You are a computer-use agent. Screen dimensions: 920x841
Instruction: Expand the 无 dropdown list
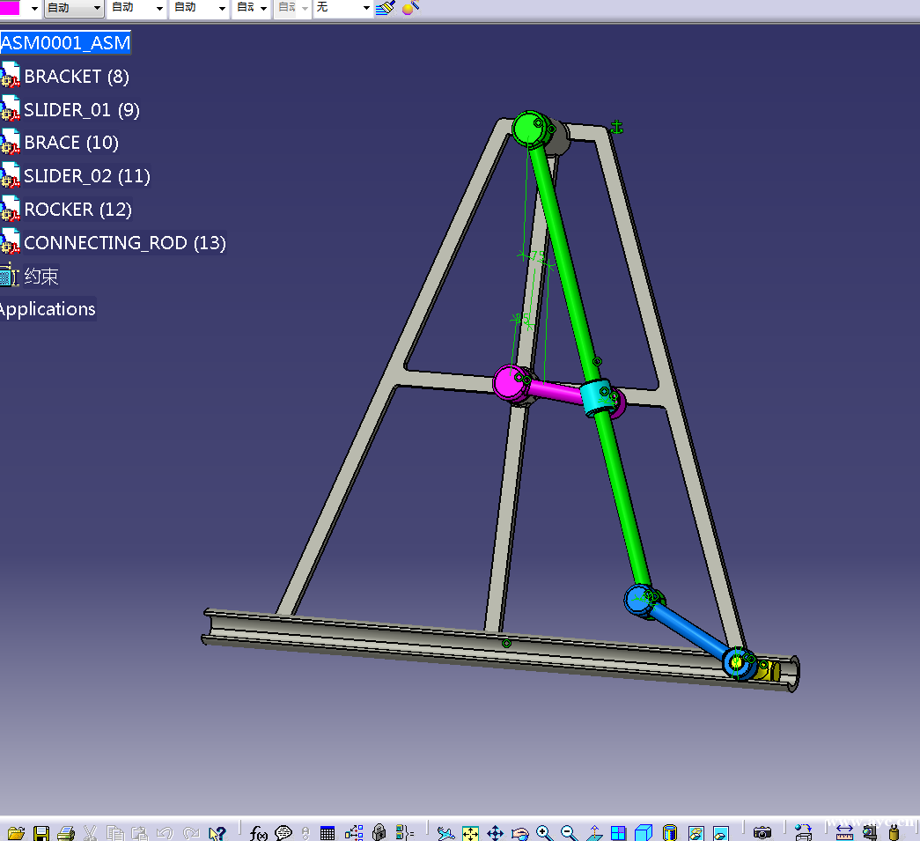coord(366,8)
